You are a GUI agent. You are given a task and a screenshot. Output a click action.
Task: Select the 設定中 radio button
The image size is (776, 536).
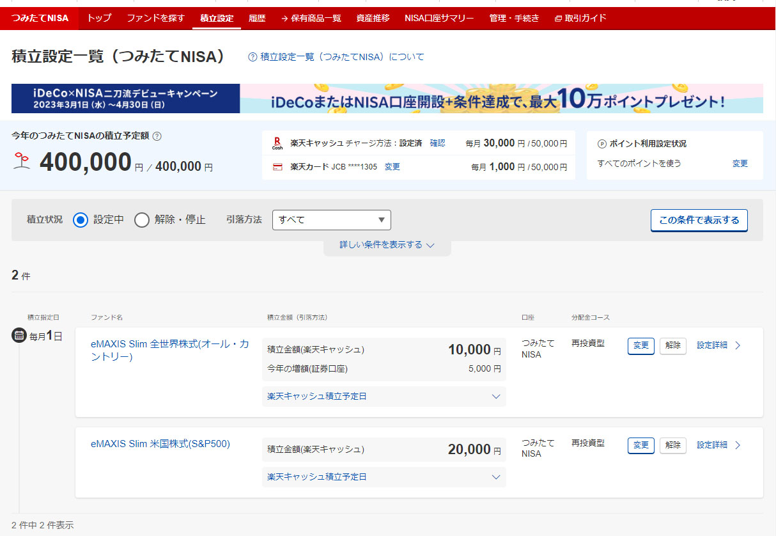coord(80,220)
